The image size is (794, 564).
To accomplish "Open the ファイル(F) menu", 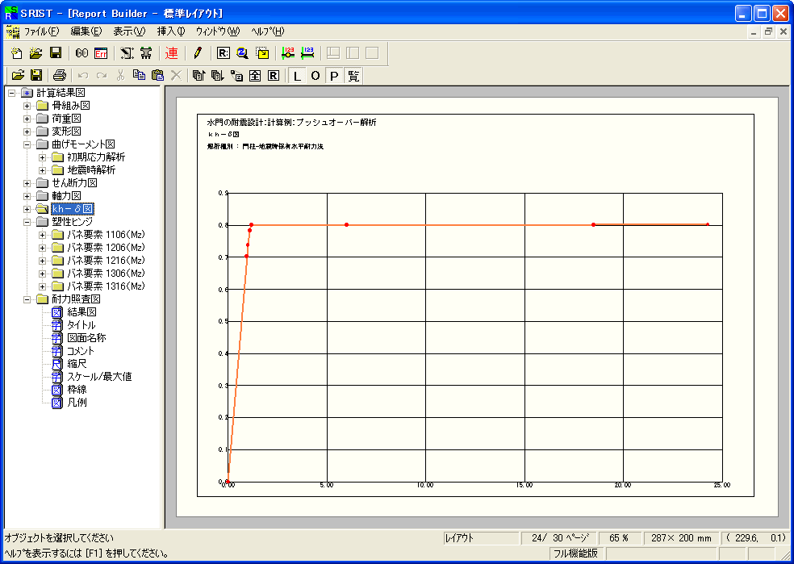I will pos(41,31).
